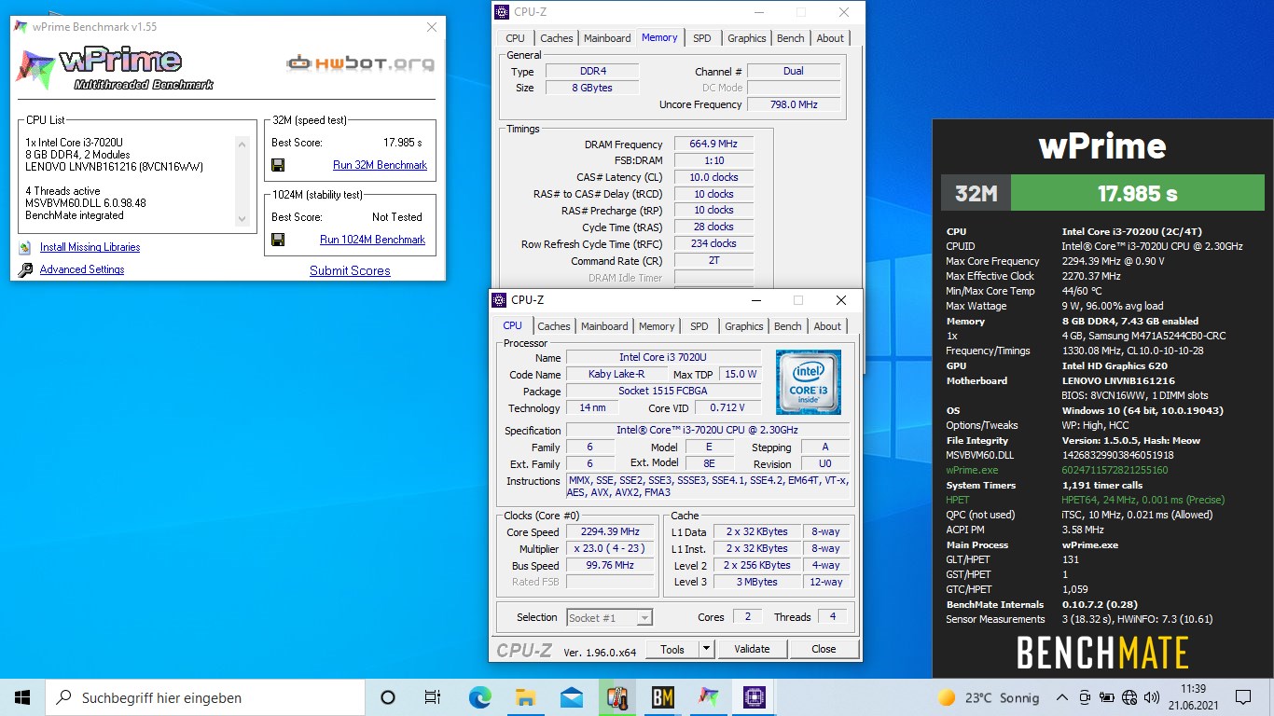Click the Submit Scores link
The width and height of the screenshot is (1274, 716).
tap(350, 271)
